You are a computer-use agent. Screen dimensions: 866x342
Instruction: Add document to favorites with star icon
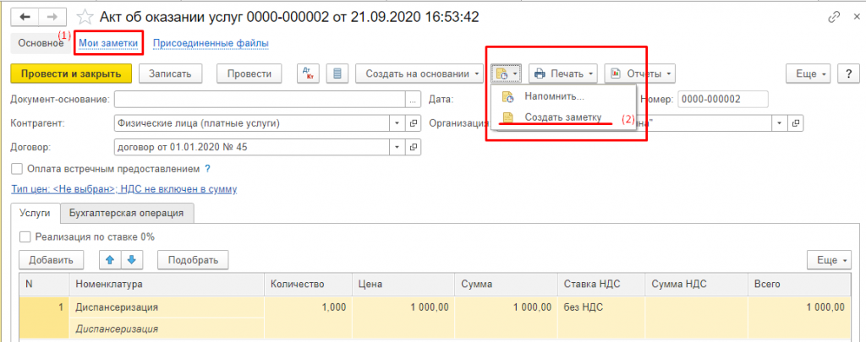point(85,17)
